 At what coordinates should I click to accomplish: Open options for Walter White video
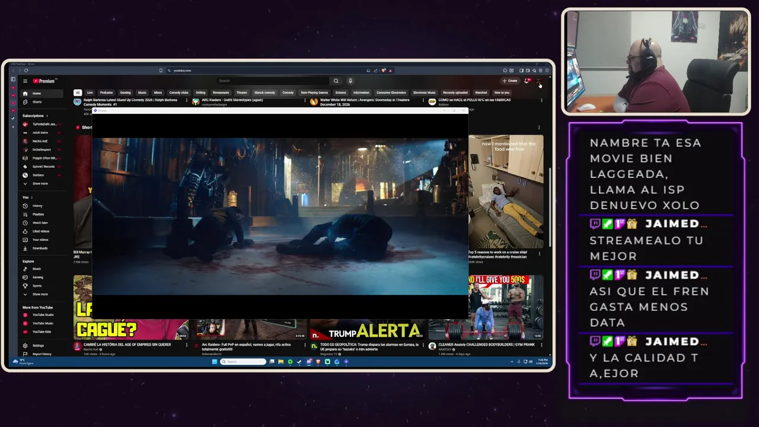click(x=423, y=100)
